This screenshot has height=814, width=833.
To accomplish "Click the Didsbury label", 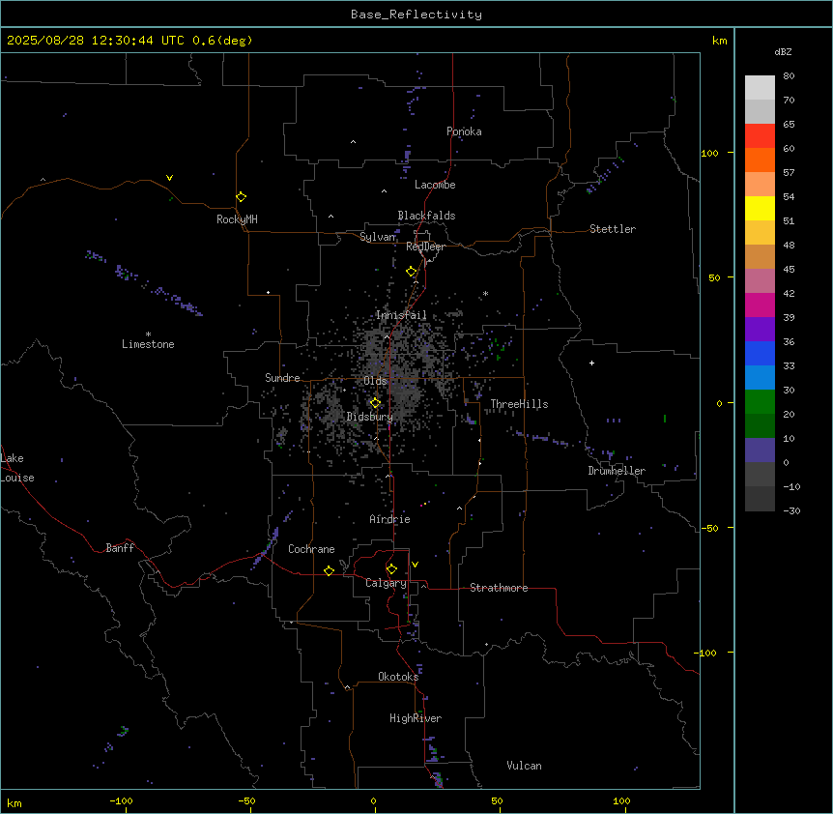I will (x=369, y=417).
